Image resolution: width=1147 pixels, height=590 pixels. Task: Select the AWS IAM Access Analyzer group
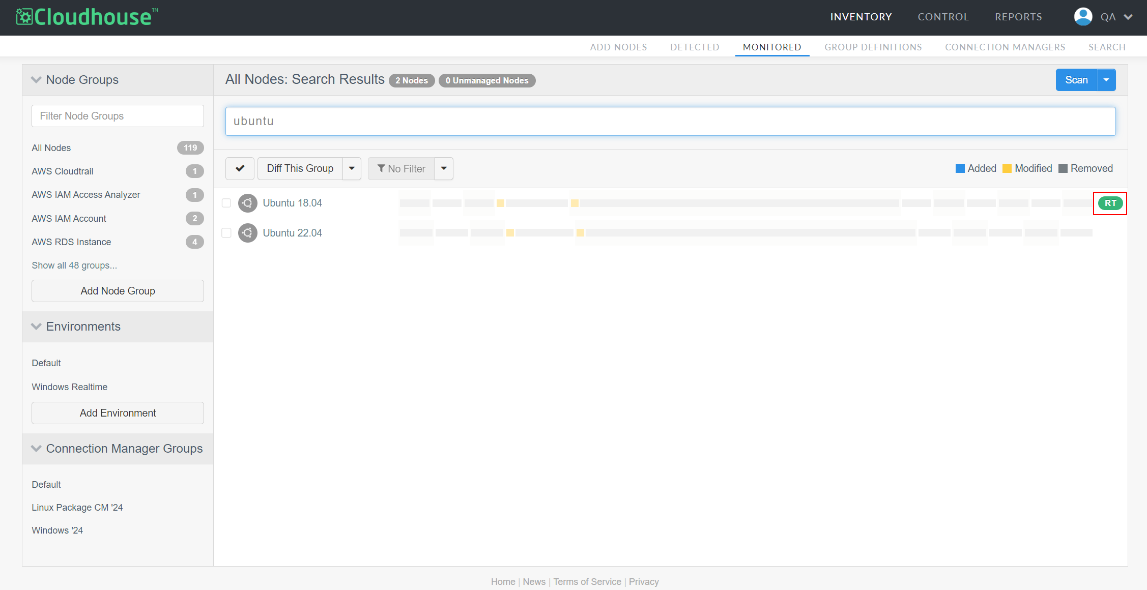click(x=85, y=195)
